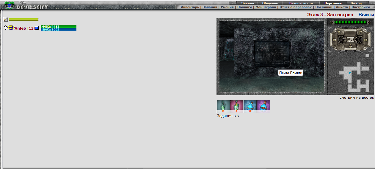Click the Anleb character name
375x169 pixels.
[20, 28]
